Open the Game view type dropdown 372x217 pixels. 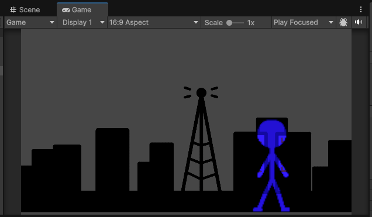[30, 23]
